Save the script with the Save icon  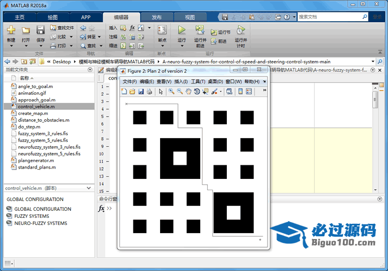(x=40, y=30)
